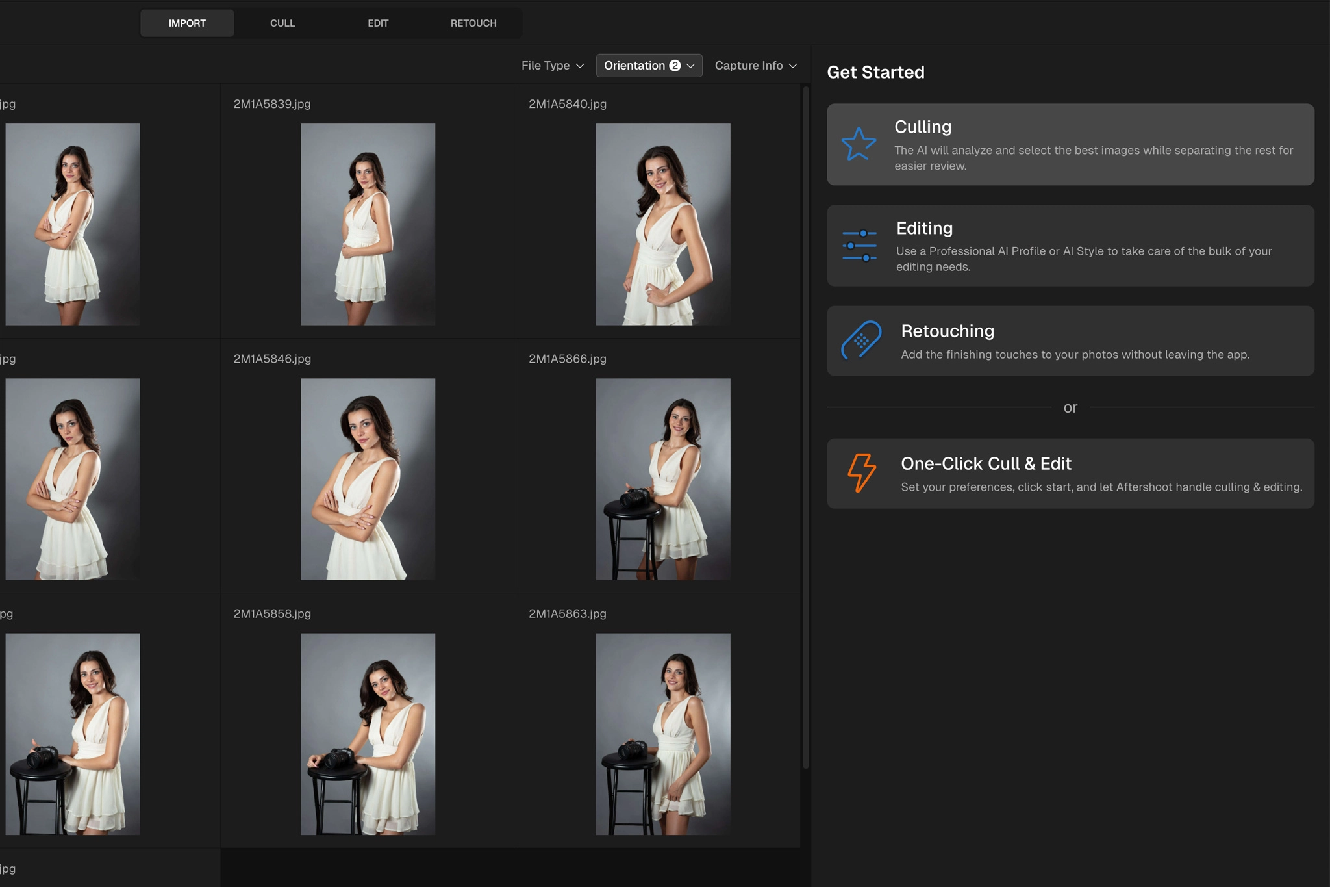
Task: Switch to the CULL tab
Action: (282, 23)
